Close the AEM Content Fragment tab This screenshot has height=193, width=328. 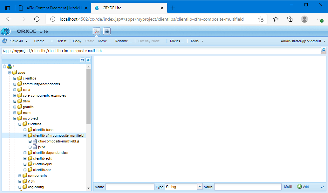(x=86, y=8)
